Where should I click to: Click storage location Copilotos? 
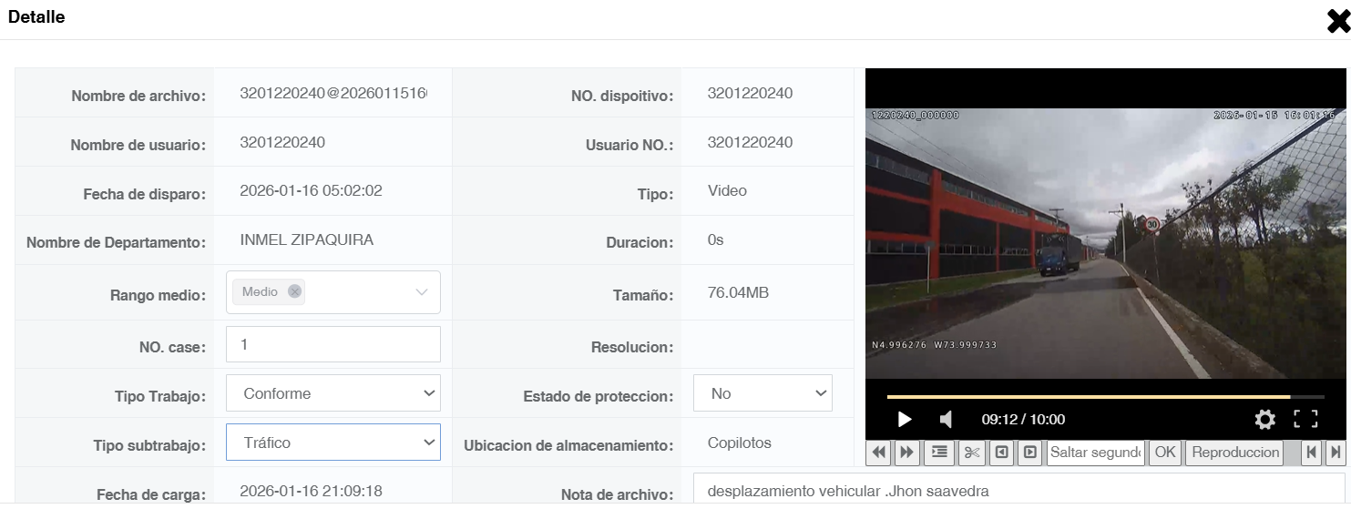coord(740,443)
